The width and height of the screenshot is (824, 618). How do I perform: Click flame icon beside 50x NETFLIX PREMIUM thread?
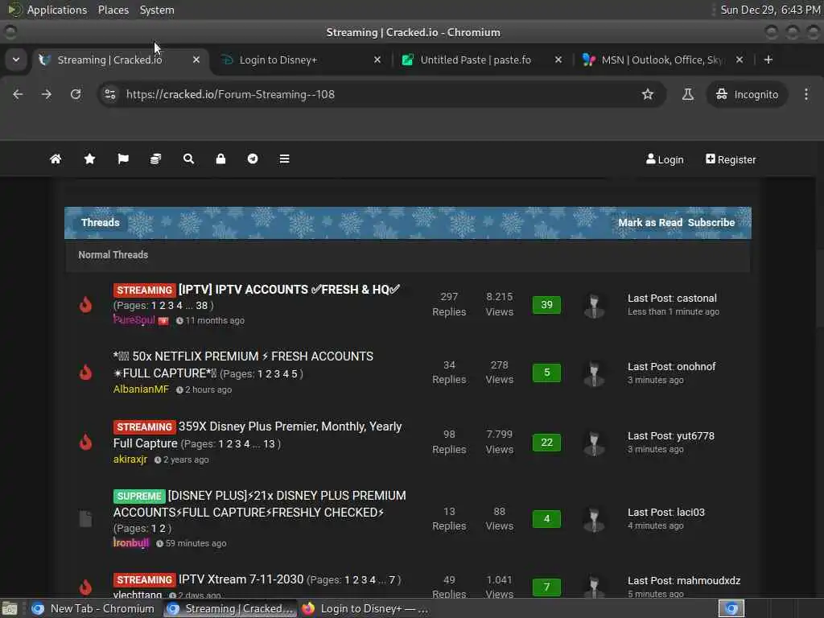point(85,372)
